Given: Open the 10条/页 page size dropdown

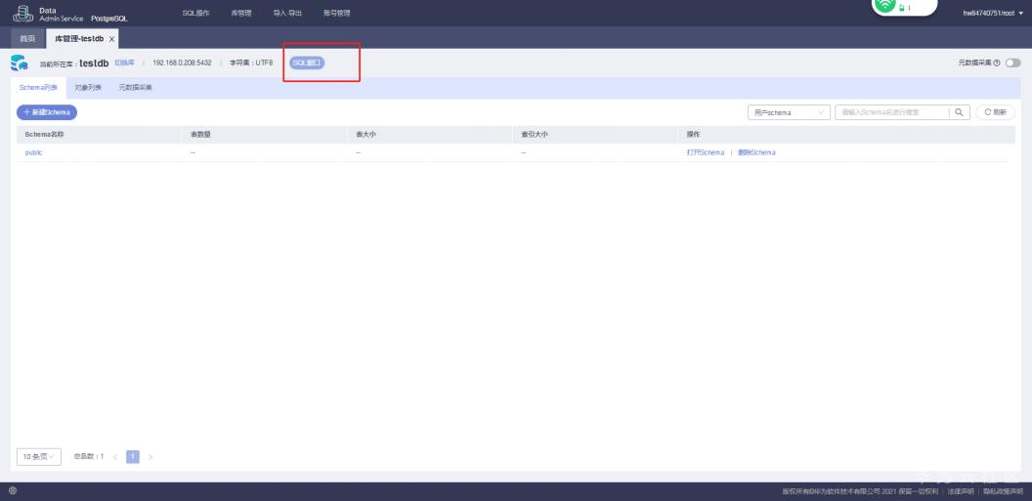Looking at the screenshot, I should point(39,456).
